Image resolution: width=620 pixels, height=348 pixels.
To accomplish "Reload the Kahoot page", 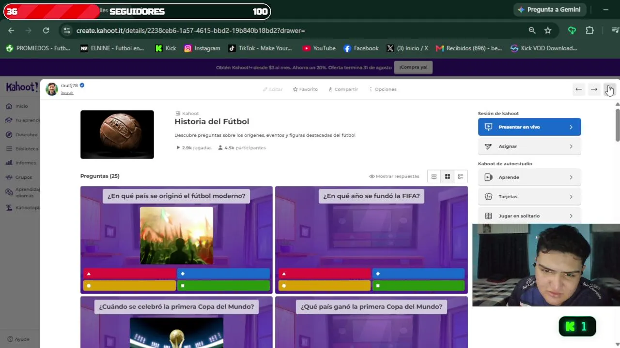I will 46,30.
